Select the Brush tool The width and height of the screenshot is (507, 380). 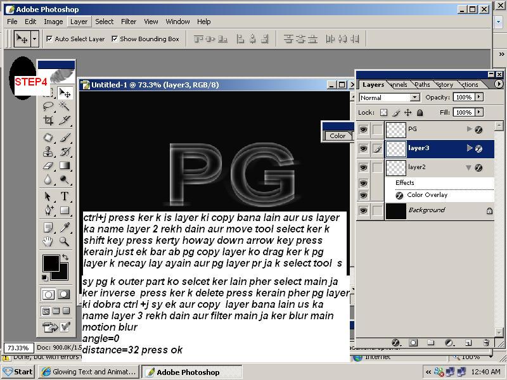pyautogui.click(x=65, y=137)
